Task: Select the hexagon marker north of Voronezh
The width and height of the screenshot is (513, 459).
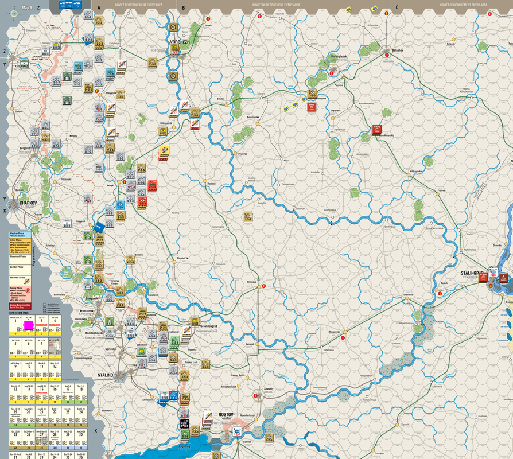Action: (x=173, y=26)
